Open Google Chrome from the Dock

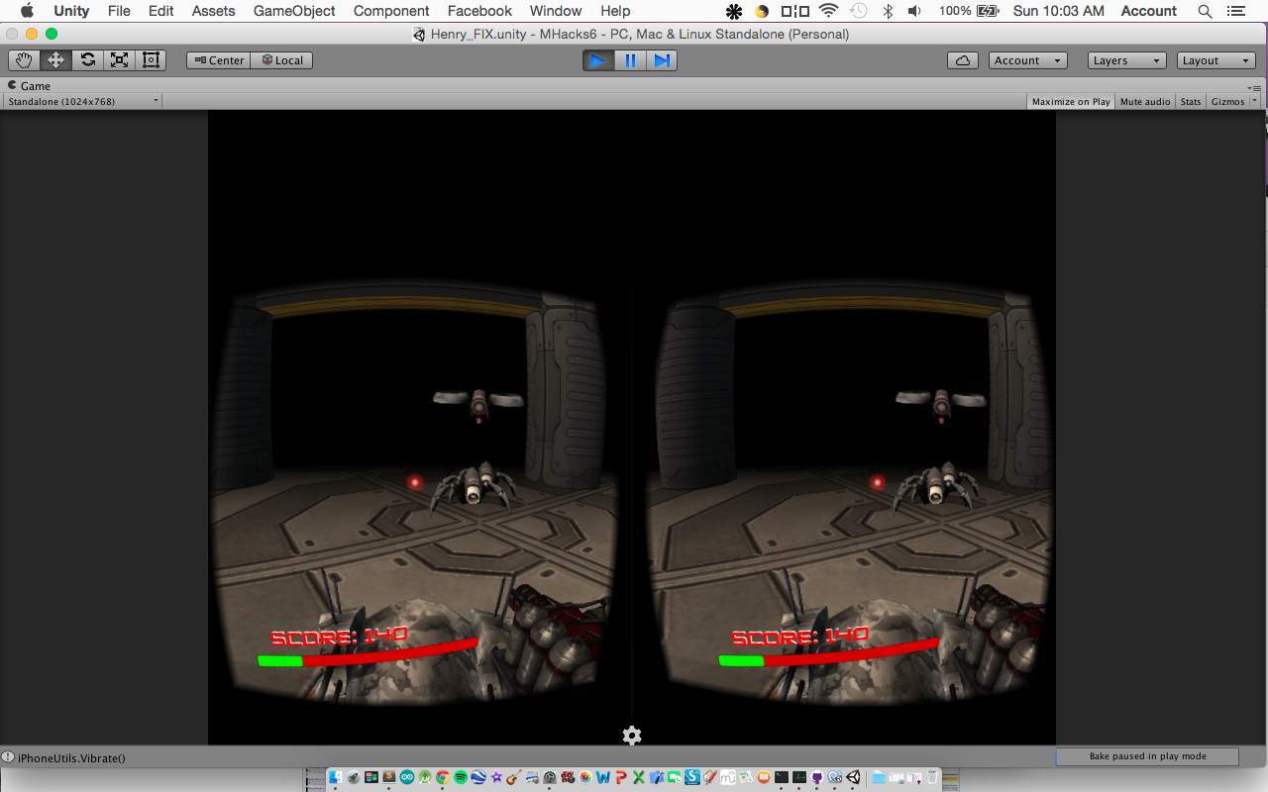point(443,777)
